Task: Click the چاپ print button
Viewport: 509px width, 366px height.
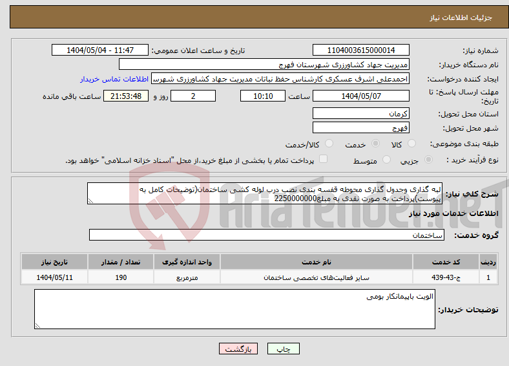Action: (284, 349)
